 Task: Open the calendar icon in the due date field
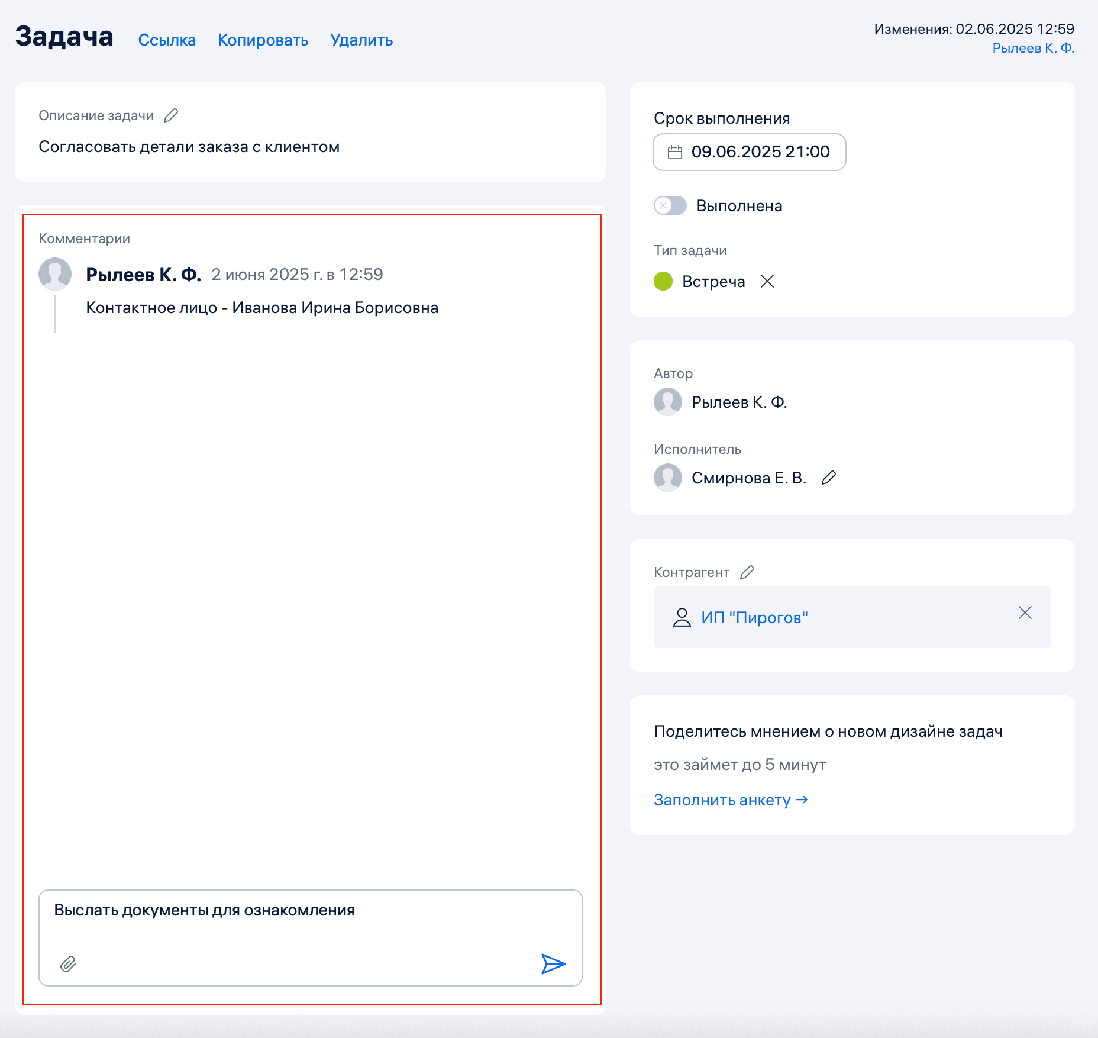coord(674,152)
